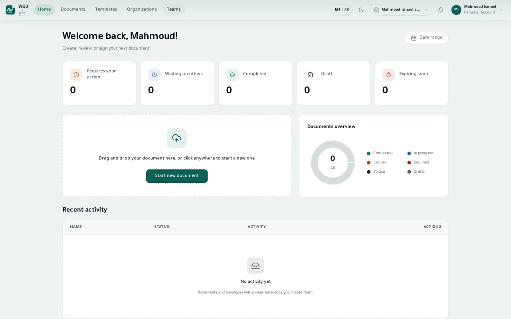Click the Completed green legend dot
This screenshot has width=511, height=319.
(x=368, y=154)
